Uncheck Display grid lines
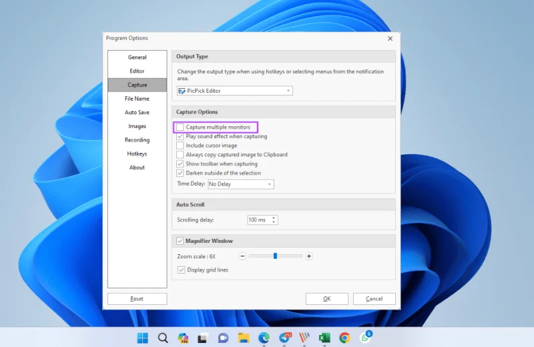 point(181,270)
